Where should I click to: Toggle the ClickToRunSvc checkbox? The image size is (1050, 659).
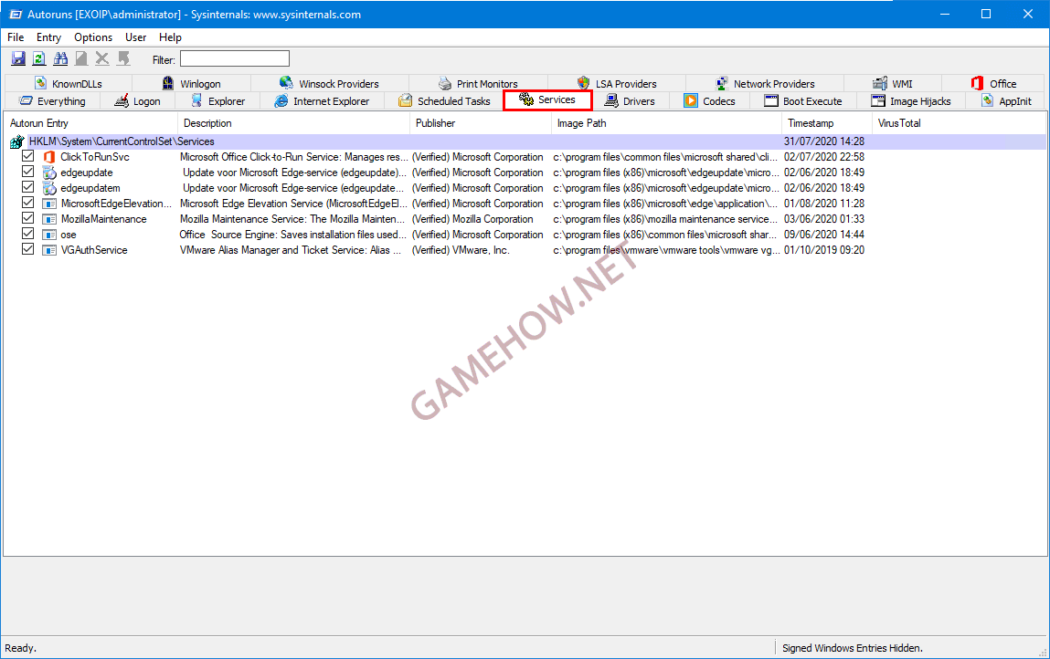click(x=27, y=156)
